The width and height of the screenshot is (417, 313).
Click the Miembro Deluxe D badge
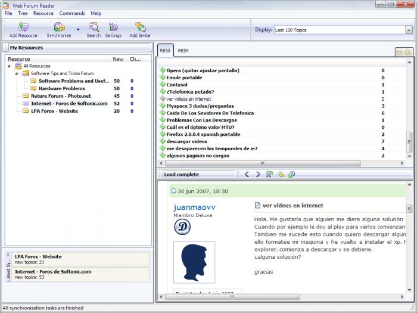point(182,227)
